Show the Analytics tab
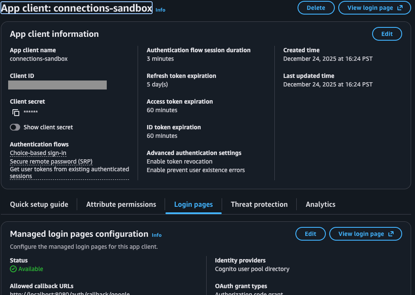Screen dimensions: 415x295 click(x=320, y=204)
